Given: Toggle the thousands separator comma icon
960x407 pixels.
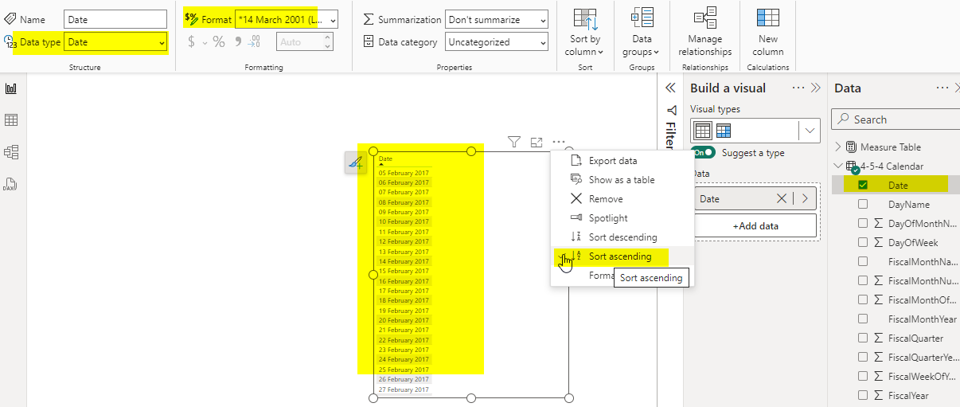Looking at the screenshot, I should click(237, 41).
